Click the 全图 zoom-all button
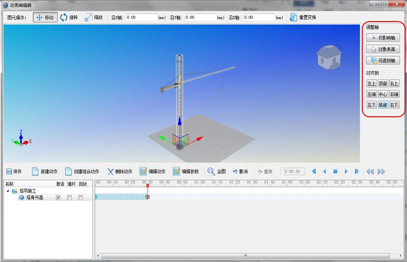The image size is (407, 262). [x=217, y=171]
